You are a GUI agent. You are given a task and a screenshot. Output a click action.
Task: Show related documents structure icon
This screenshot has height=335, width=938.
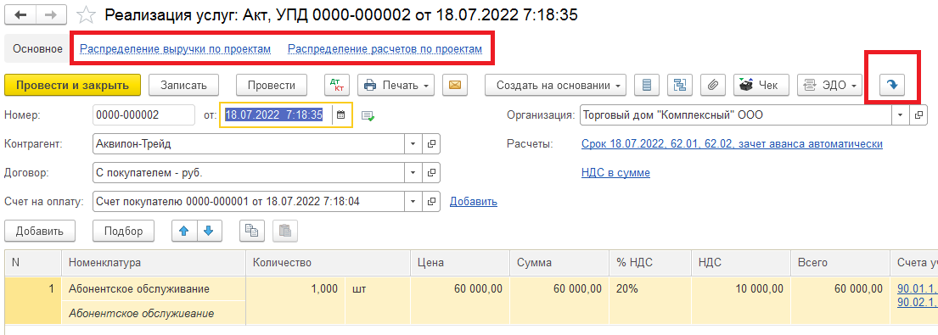click(679, 85)
